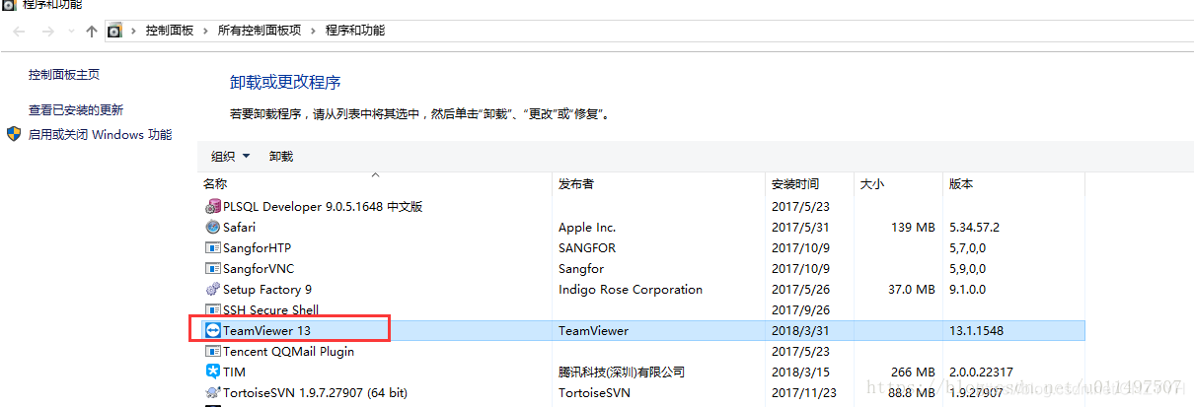The image size is (1194, 407).
Task: Select SSH Secure Shell program name
Action: pos(271,310)
